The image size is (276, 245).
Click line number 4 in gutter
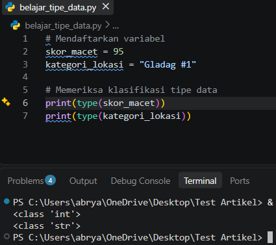[x=25, y=77]
